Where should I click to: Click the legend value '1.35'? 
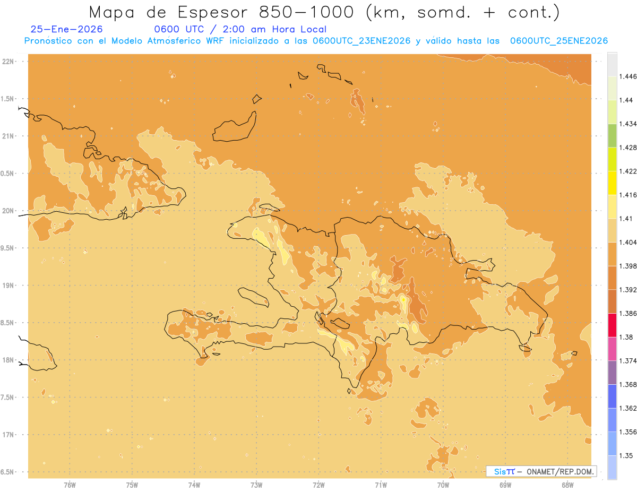coord(626,456)
